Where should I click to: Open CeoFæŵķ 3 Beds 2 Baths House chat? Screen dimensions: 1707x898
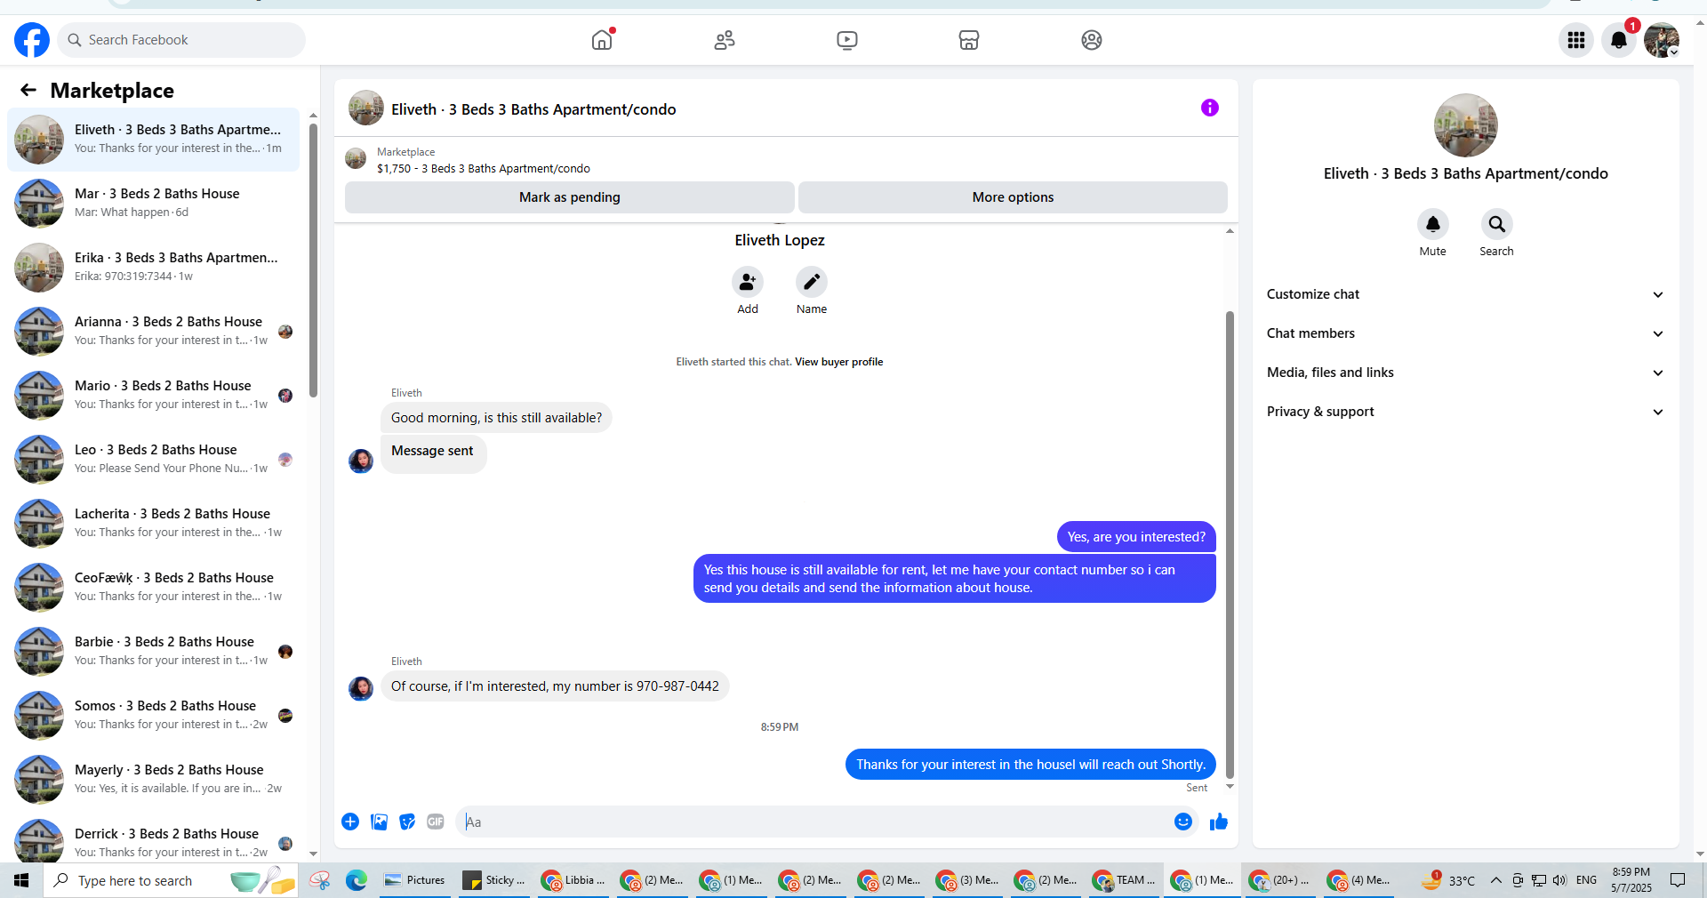click(x=154, y=588)
